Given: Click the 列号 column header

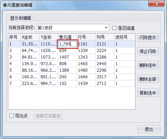Looking at the screenshot, I should (x=105, y=37).
